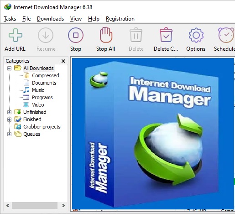The image size is (235, 214).
Task: Open the Downloads menu
Action: click(x=50, y=19)
